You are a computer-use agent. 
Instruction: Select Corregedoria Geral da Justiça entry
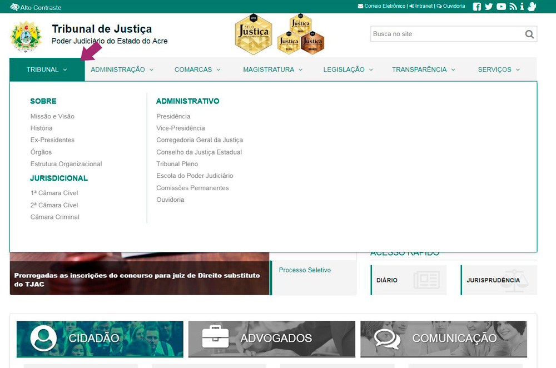[200, 140]
